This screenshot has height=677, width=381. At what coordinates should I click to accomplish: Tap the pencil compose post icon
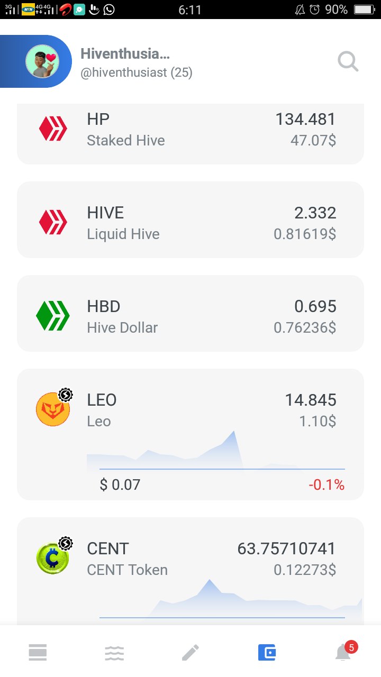pyautogui.click(x=190, y=652)
